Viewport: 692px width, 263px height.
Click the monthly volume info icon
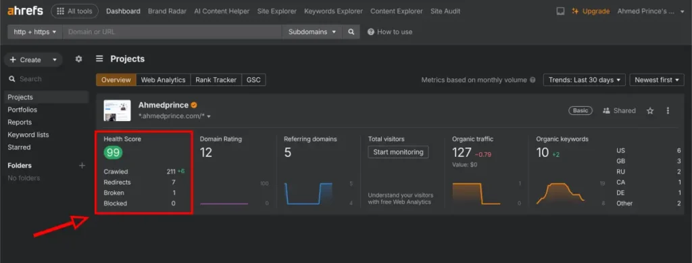coord(533,80)
